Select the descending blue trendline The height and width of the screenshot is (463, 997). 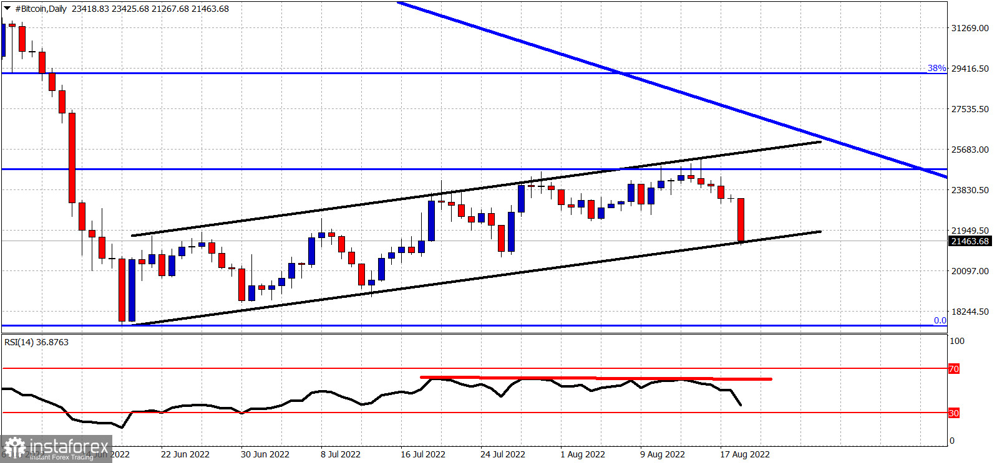click(x=674, y=90)
